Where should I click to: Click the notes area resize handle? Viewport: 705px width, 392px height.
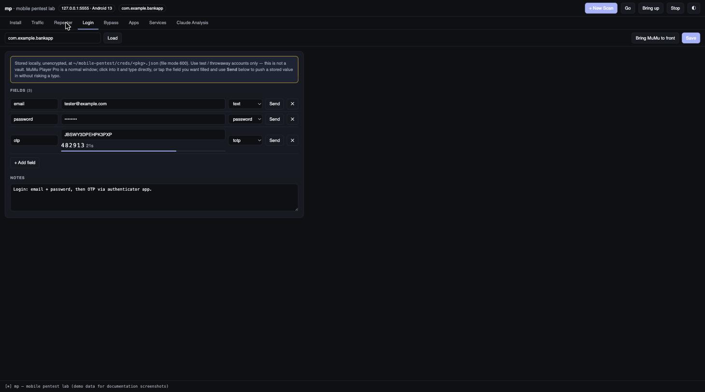(x=296, y=209)
